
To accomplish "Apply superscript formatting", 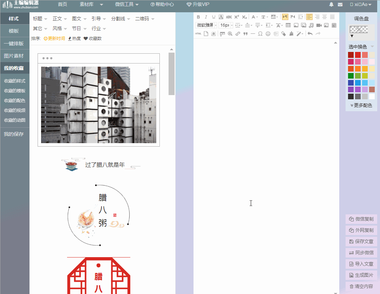I will point(236,17).
